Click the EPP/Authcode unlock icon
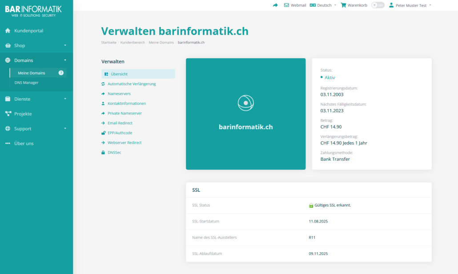This screenshot has width=458, height=274. [103, 133]
